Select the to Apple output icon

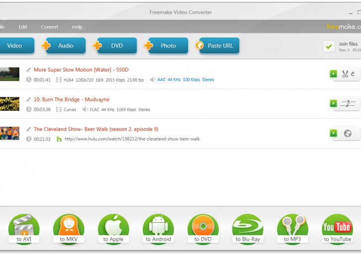pyautogui.click(x=113, y=229)
